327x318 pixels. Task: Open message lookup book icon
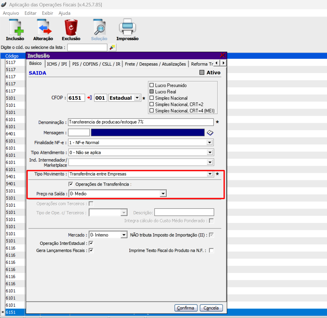pos(210,133)
